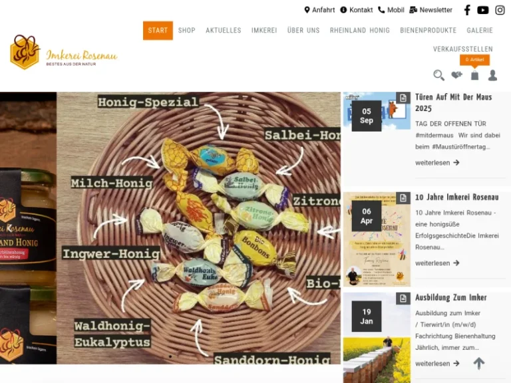The height and width of the screenshot is (383, 511).
Task: Open the YouTube channel icon
Action: 482,10
